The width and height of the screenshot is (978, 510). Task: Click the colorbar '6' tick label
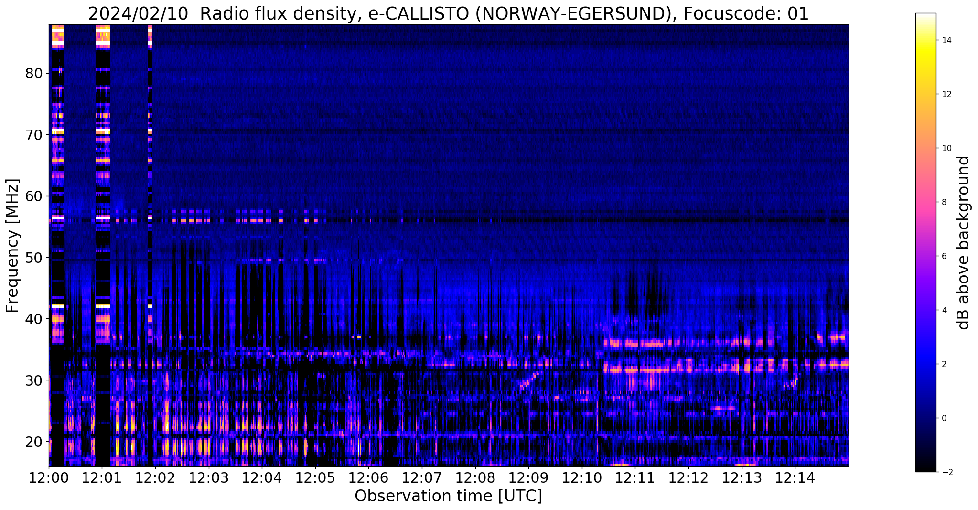point(944,256)
